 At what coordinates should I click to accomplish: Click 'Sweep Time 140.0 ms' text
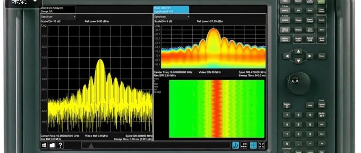click(x=252, y=75)
